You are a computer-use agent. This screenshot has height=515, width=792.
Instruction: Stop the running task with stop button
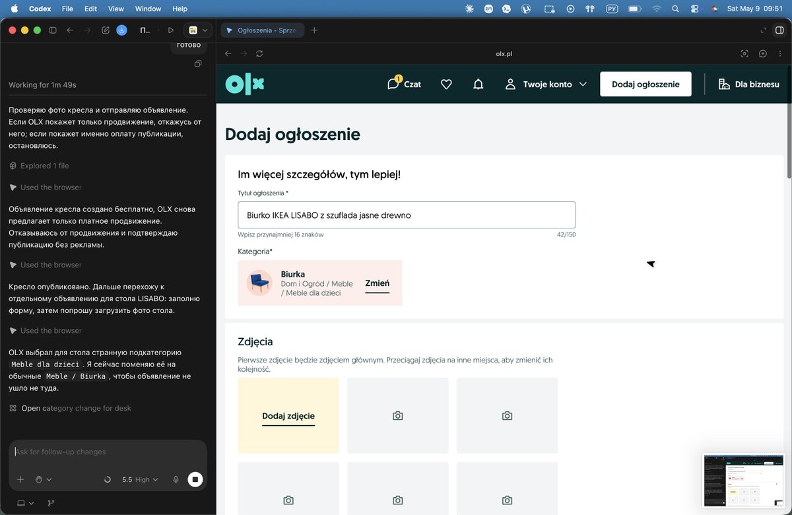195,479
